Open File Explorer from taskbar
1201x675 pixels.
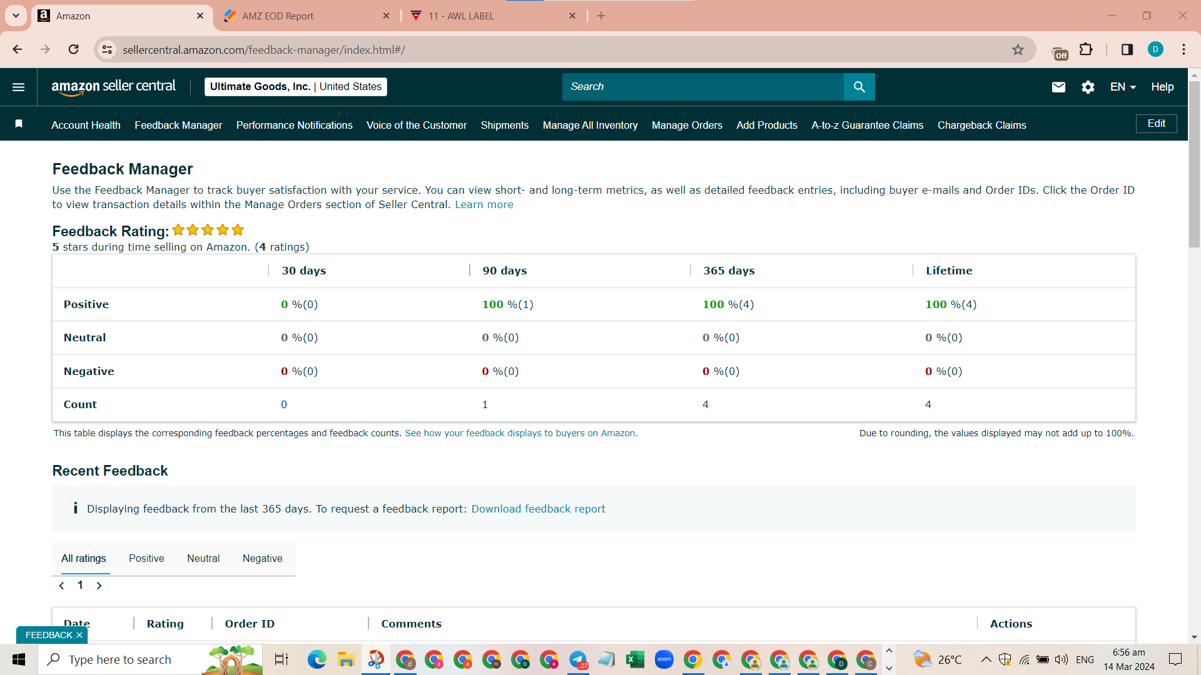click(x=346, y=659)
